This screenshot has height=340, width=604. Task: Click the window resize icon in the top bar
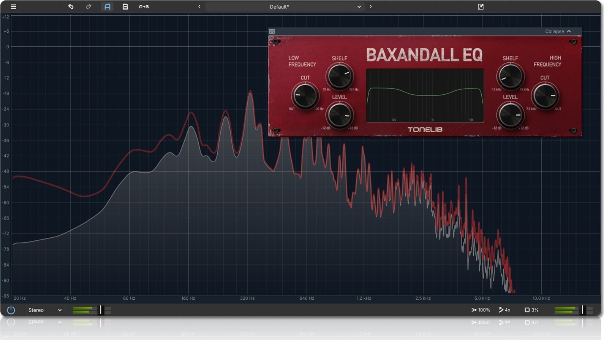(481, 6)
